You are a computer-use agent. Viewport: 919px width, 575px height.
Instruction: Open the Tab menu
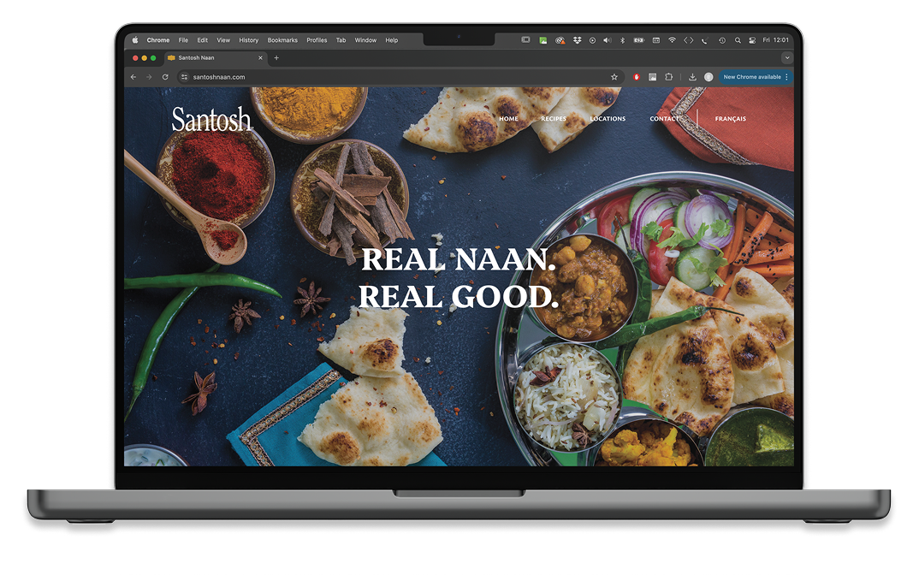pyautogui.click(x=341, y=40)
